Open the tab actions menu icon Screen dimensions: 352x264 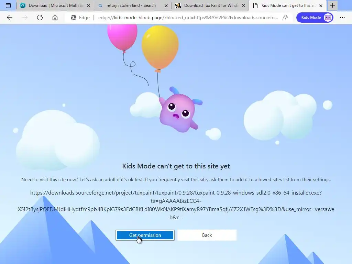(x=8, y=5)
